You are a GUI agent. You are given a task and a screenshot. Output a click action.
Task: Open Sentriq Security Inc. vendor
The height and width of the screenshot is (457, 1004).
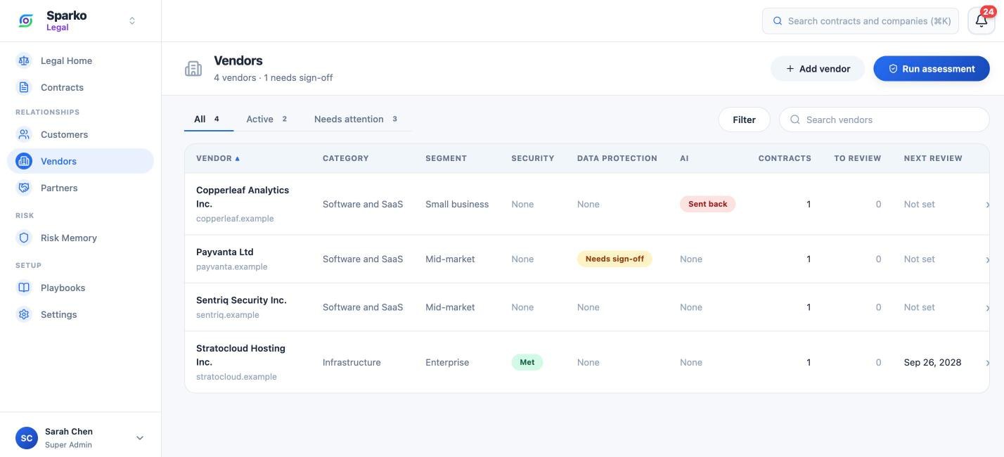pyautogui.click(x=241, y=300)
